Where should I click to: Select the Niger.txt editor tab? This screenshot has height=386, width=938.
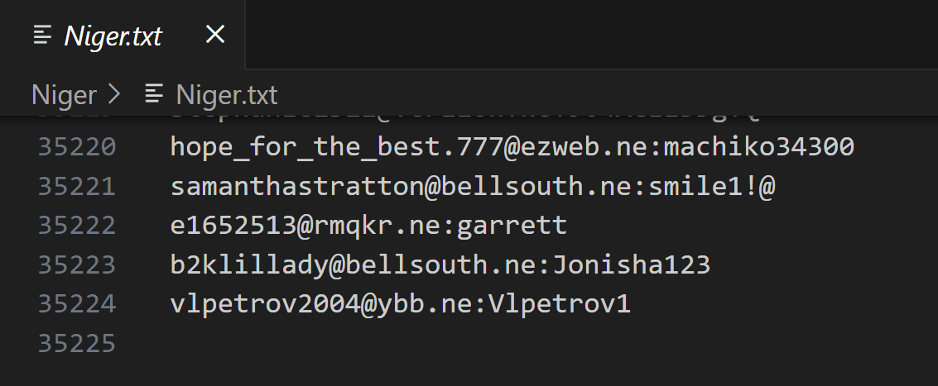pos(113,36)
